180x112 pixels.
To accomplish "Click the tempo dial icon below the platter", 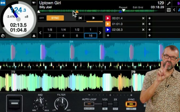I will point(3,36).
